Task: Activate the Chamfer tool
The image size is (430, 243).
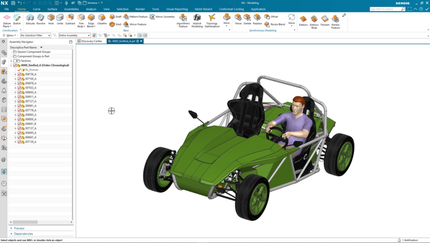Action: [x=102, y=19]
